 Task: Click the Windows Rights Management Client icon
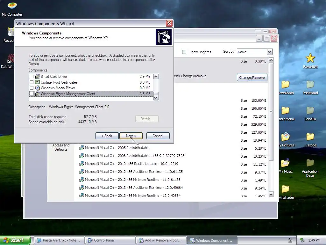tap(38, 94)
